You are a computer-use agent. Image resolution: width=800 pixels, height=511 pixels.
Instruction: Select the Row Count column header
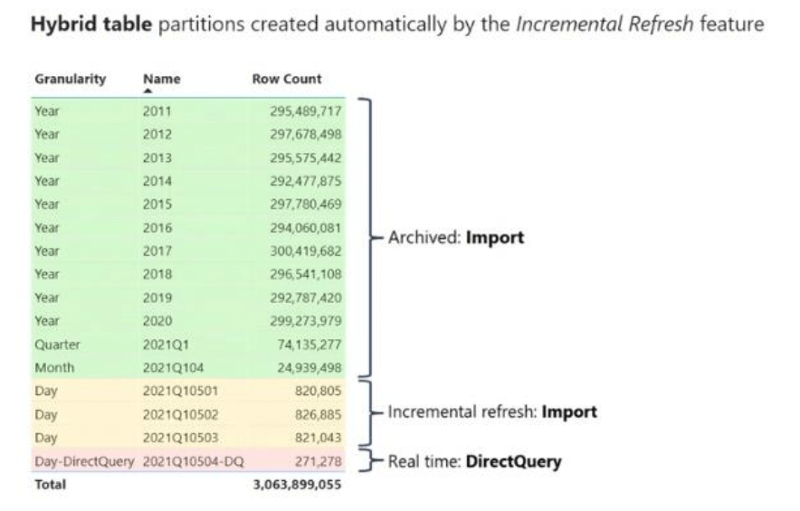click(x=286, y=79)
